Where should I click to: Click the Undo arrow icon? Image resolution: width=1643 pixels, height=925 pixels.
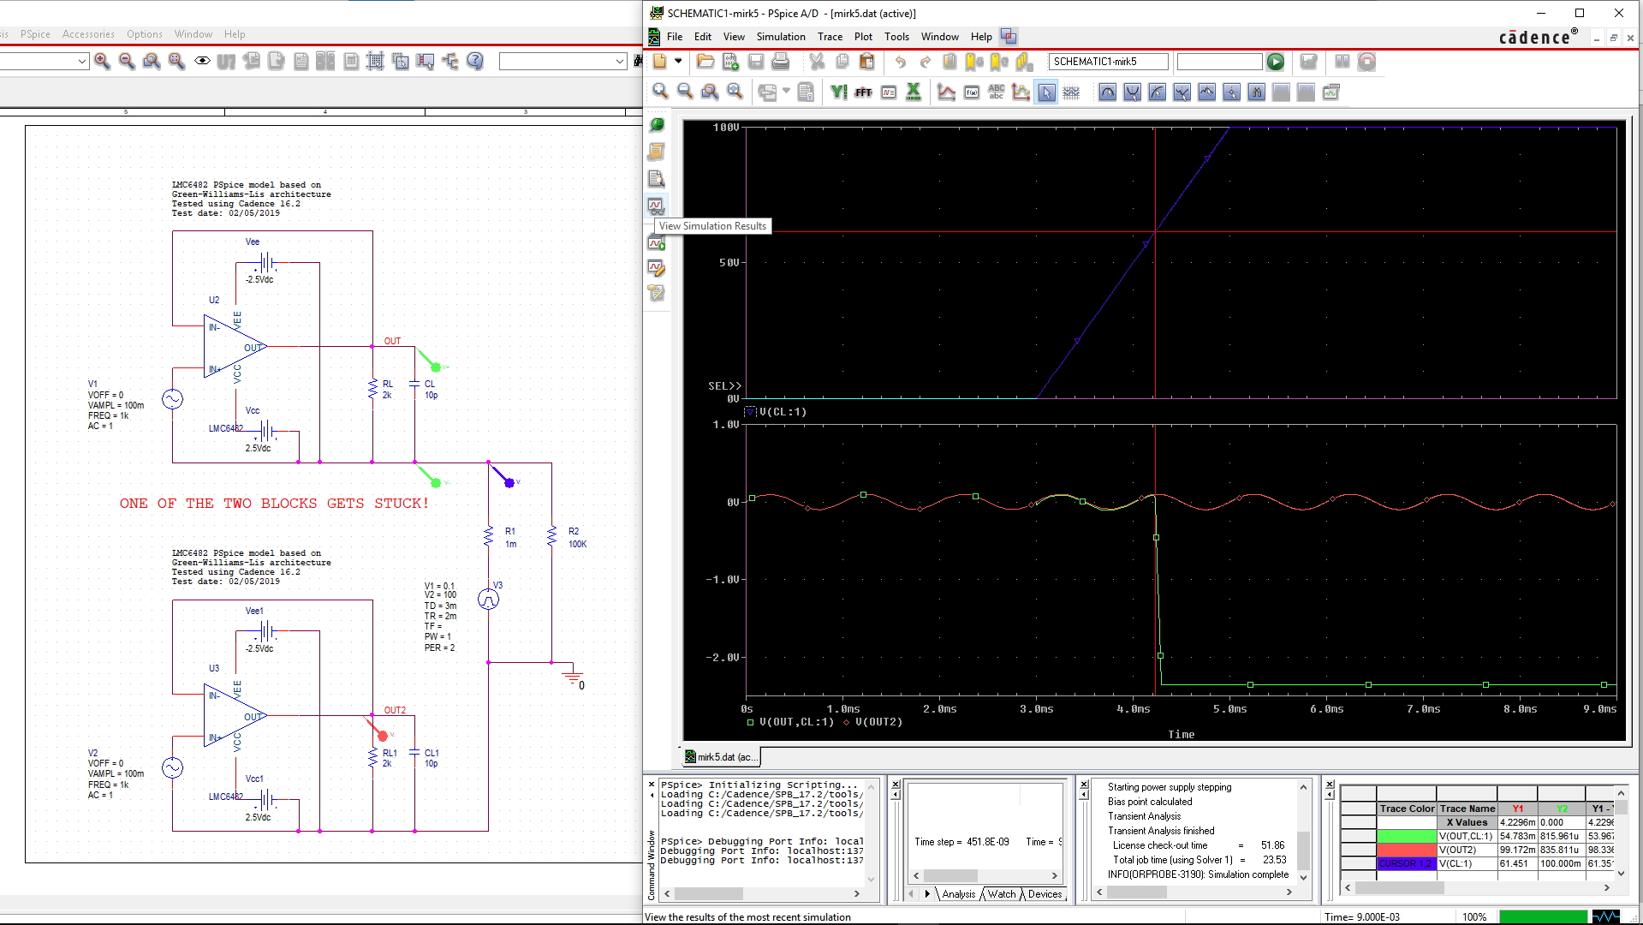(900, 62)
